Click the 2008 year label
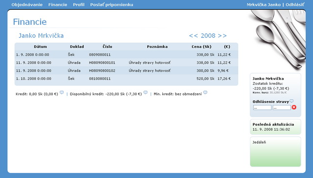This screenshot has width=313, height=178. tap(208, 36)
